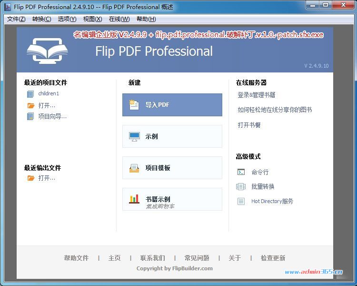
Task: Open the 示例 demo button
Action: click(x=172, y=136)
